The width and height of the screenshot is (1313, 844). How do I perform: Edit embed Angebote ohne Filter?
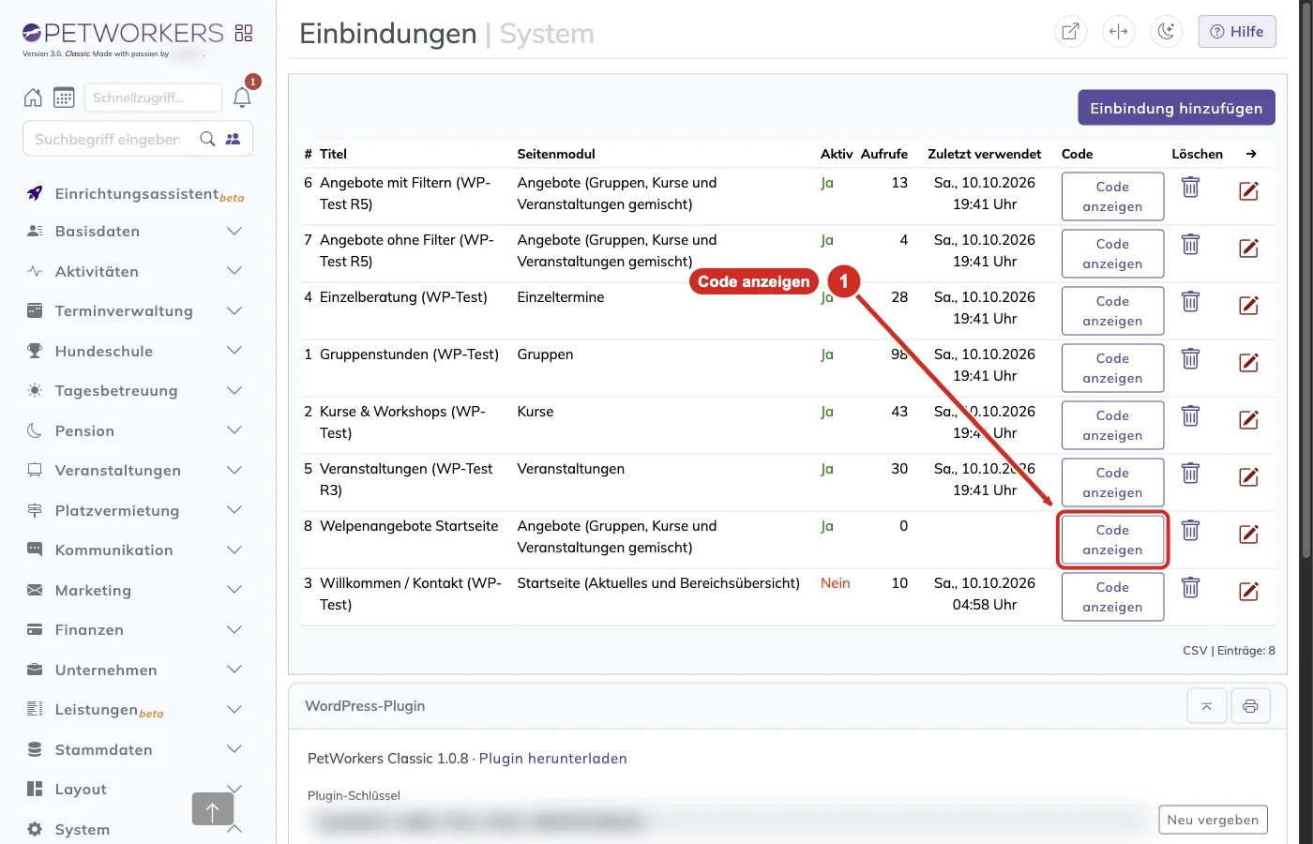pyautogui.click(x=1248, y=249)
